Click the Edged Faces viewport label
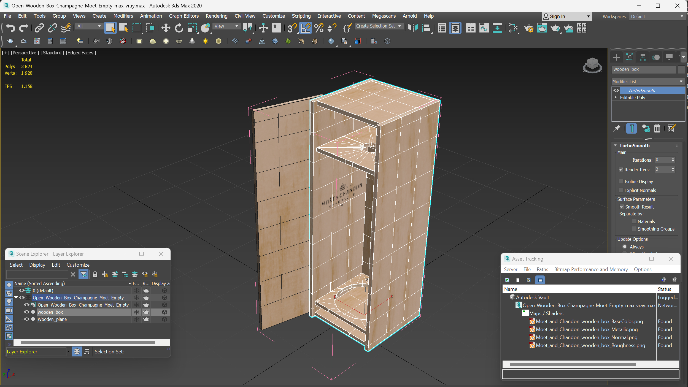 81,53
